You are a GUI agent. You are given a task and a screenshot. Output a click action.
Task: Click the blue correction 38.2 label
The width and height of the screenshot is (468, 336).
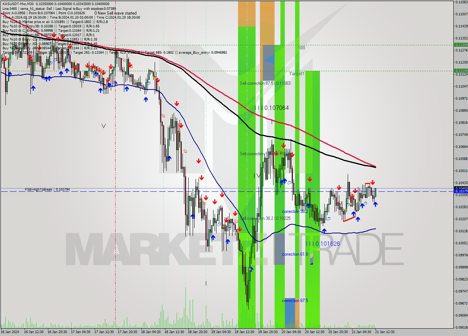[x=295, y=211]
